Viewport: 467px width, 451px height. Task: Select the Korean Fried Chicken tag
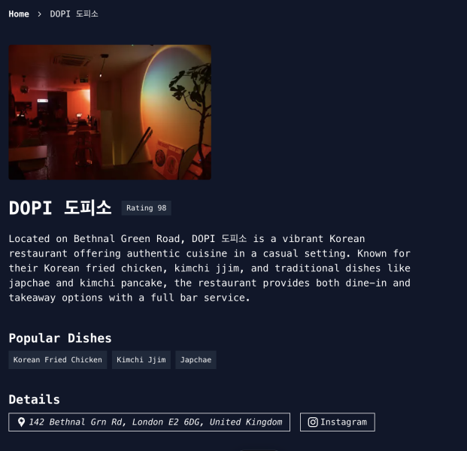[57, 359]
